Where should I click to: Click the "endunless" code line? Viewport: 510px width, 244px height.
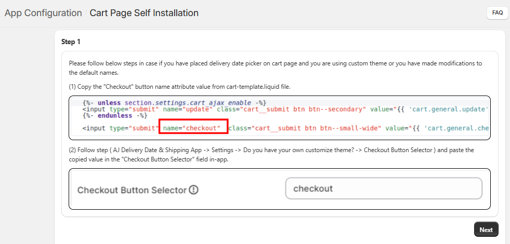pyautogui.click(x=115, y=116)
